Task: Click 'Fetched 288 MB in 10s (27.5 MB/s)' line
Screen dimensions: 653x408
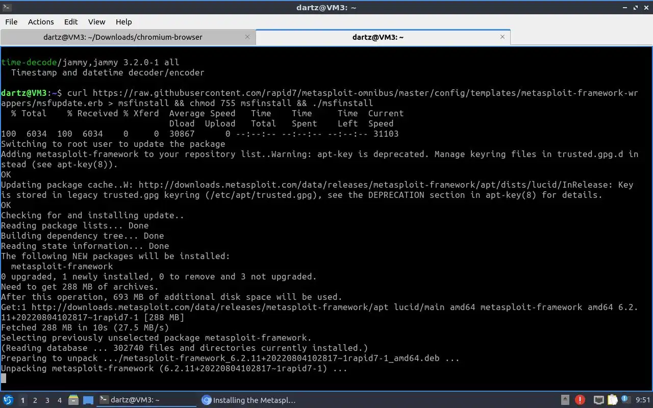Action: point(85,327)
